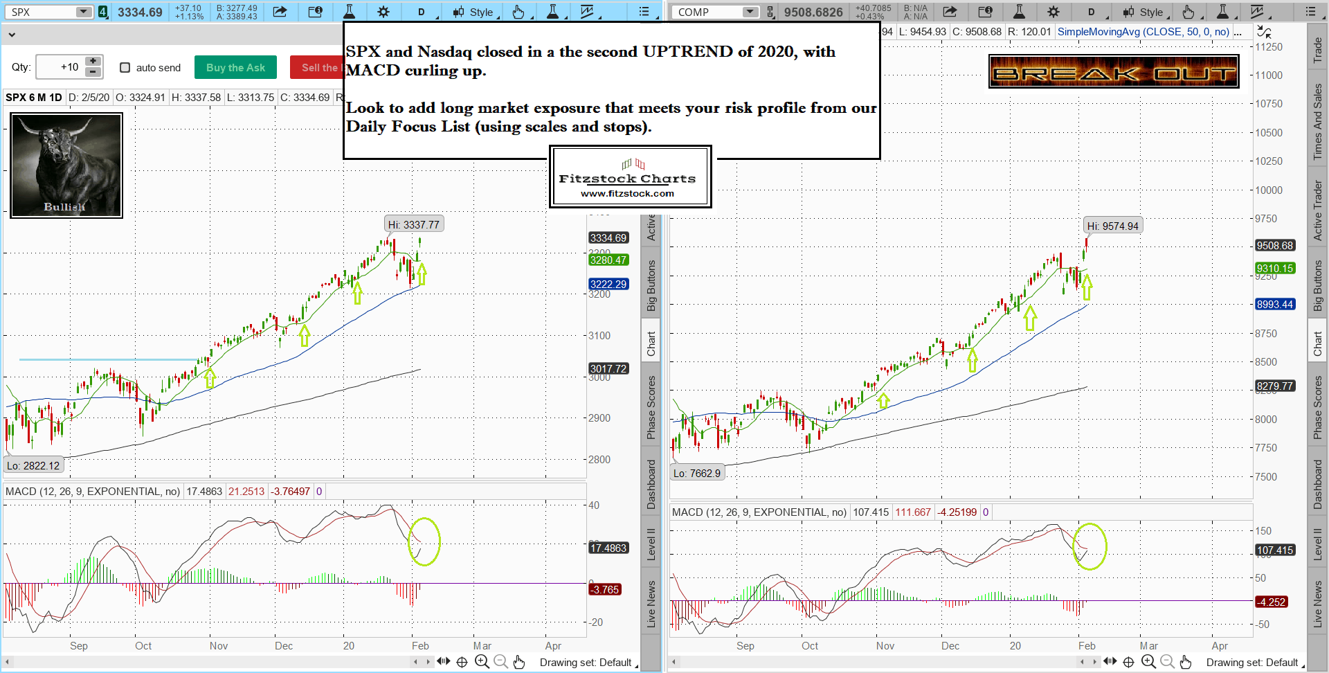1329x673 pixels.
Task: Click the patterns icon on the COMP chart toolbar
Action: (1257, 12)
